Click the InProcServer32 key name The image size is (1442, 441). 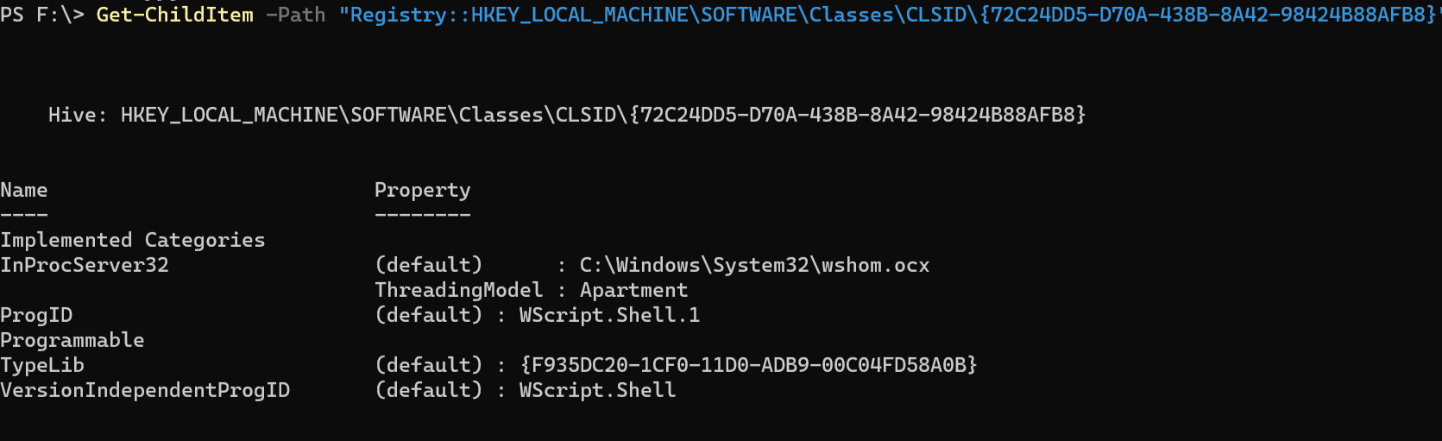click(85, 265)
